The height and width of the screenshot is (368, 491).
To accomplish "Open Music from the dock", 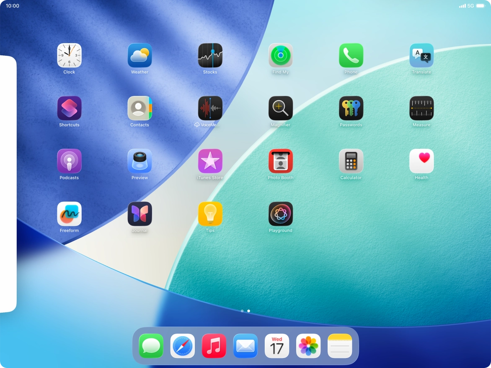I will [214, 346].
